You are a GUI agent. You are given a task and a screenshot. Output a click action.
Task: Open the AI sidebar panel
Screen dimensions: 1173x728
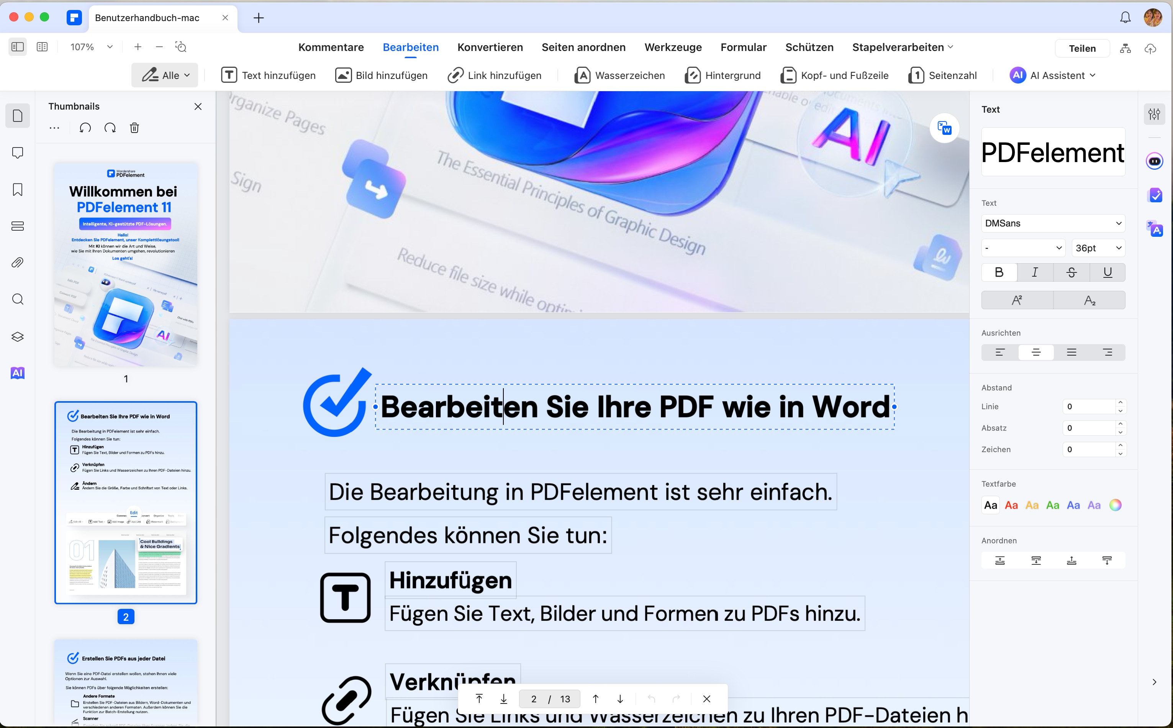tap(18, 373)
